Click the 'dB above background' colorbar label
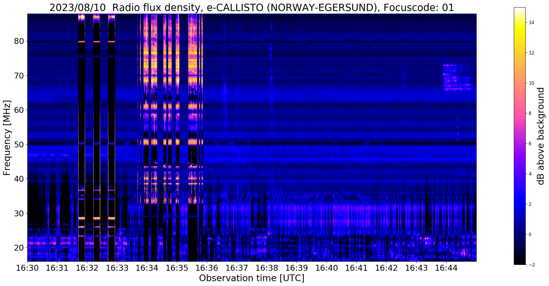Viewport: 549px width, 286px height. pos(541,136)
